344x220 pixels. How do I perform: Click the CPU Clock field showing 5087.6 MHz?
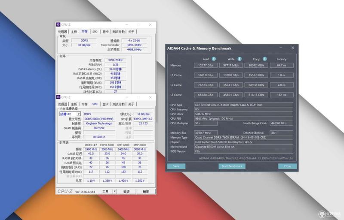point(243,114)
